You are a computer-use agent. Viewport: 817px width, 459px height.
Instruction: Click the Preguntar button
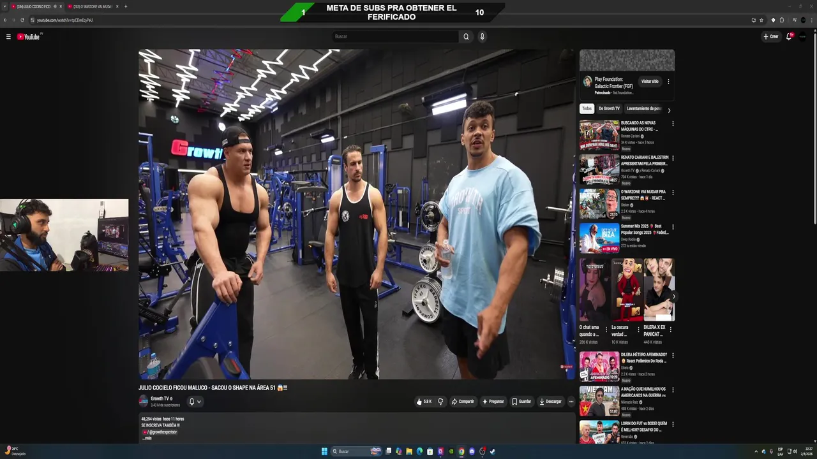493,402
